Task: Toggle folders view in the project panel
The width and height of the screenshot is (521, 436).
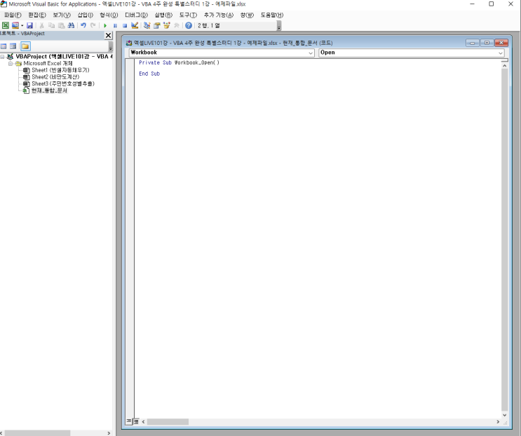Action: tap(25, 46)
